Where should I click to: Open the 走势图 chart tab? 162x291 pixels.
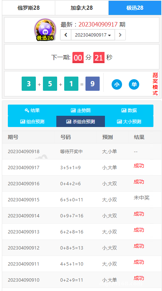(x=81, y=111)
